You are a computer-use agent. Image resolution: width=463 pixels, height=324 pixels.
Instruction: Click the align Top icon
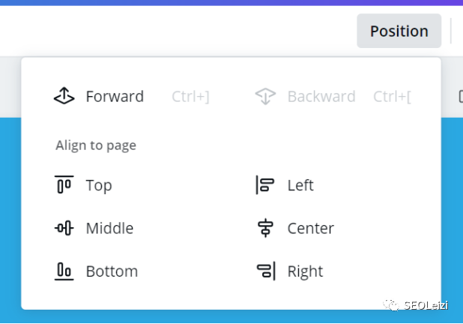tap(64, 185)
